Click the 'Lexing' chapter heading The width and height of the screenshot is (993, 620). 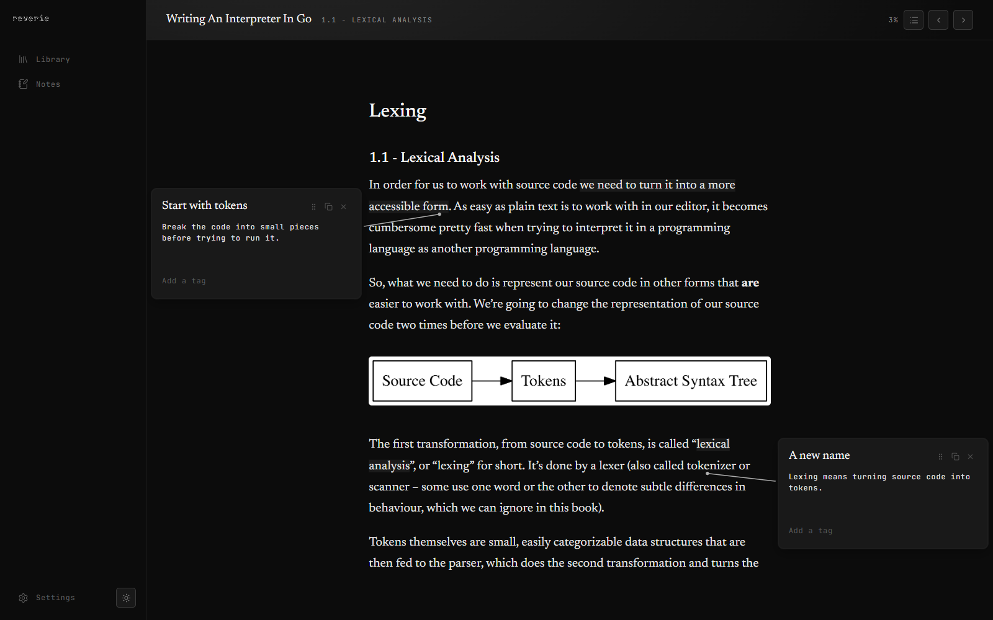click(x=398, y=110)
